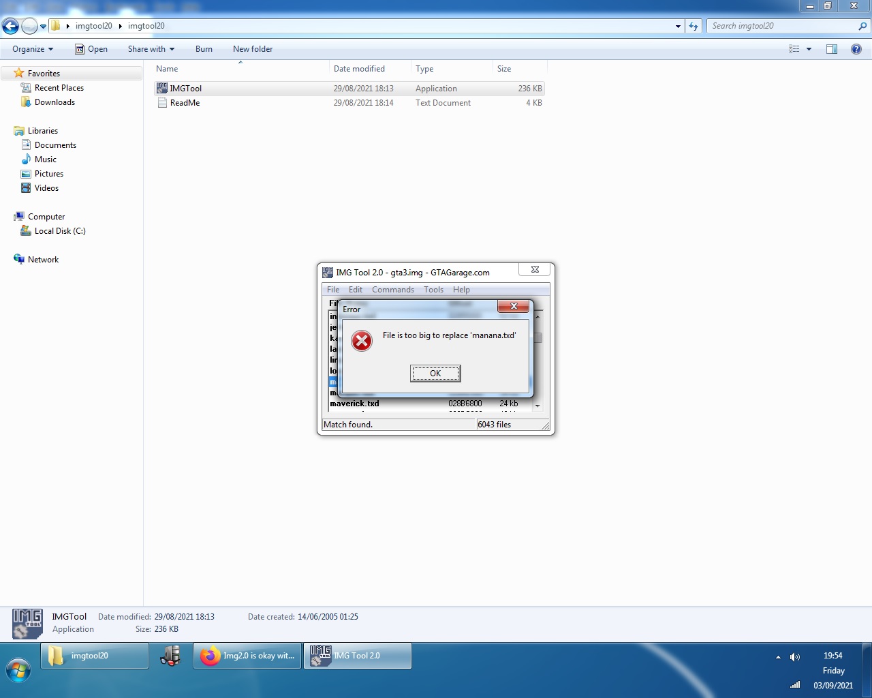Open Pictures library
The image size is (872, 698).
point(48,174)
